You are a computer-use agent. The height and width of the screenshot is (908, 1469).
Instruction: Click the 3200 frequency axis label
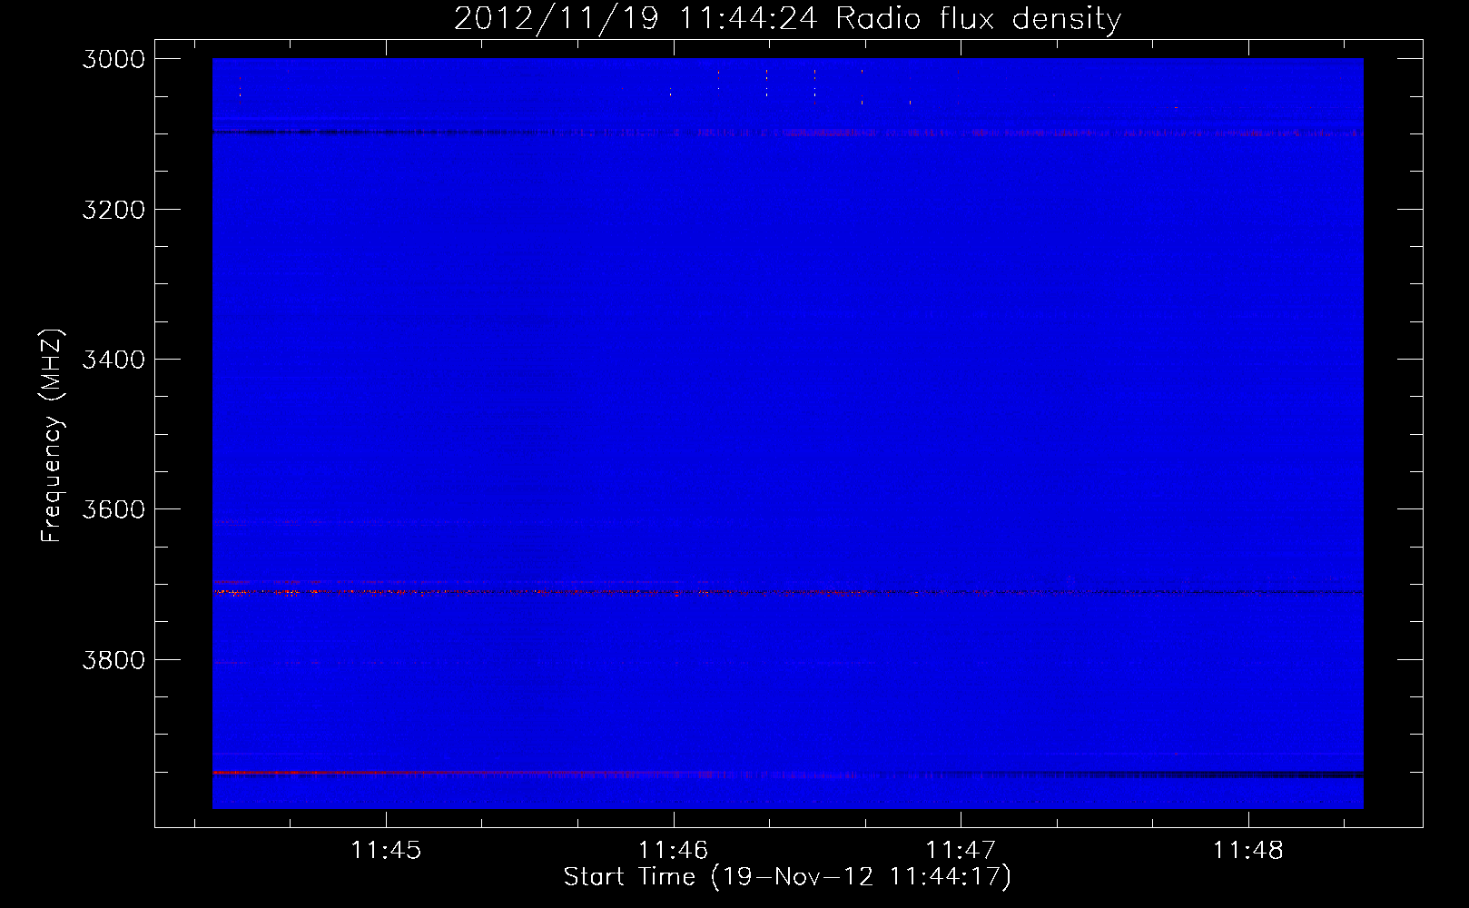(x=113, y=210)
